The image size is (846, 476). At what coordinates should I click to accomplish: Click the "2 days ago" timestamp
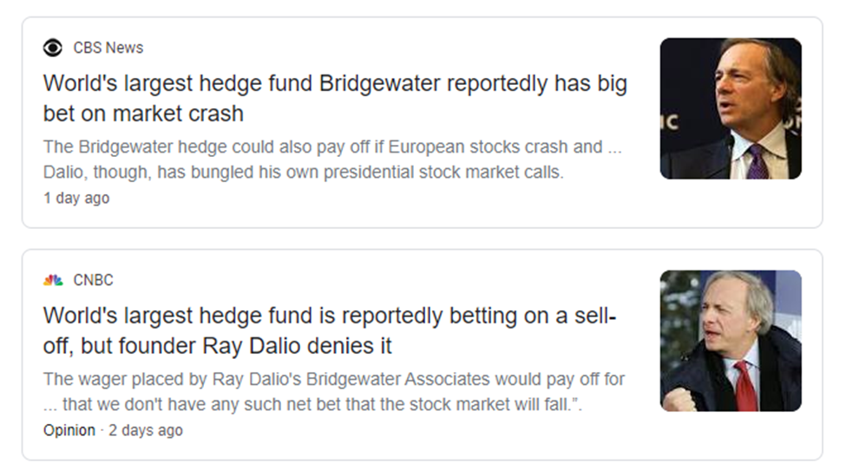(146, 430)
